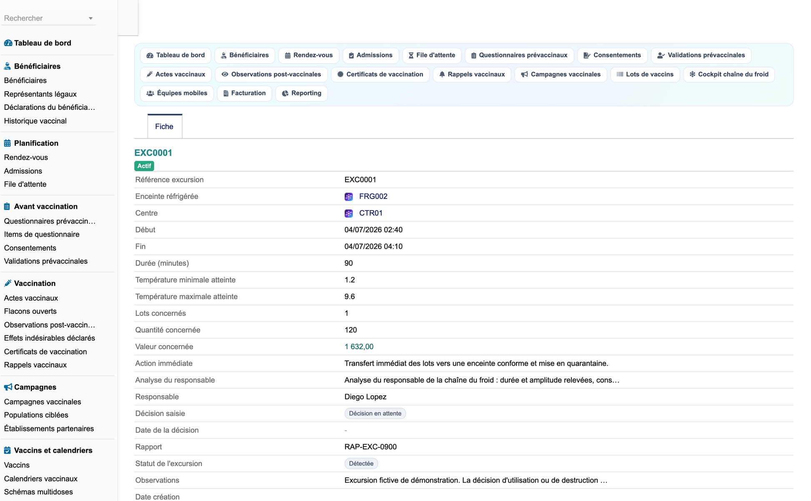The image size is (811, 501).
Task: Open File d'attente in the sidebar
Action: (25, 184)
